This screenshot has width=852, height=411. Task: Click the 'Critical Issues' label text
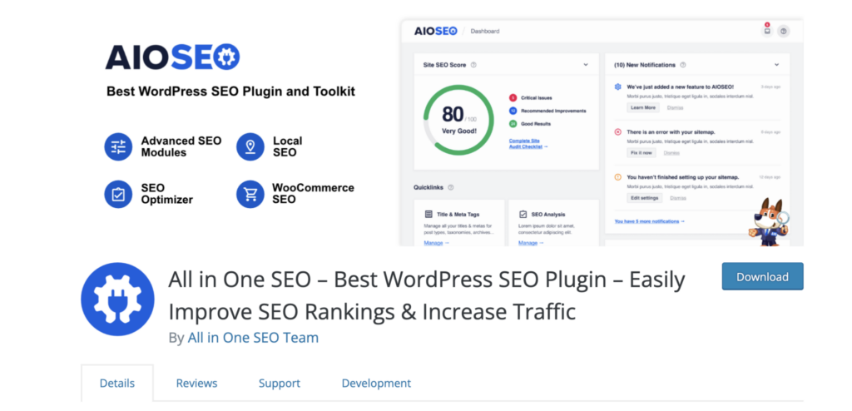coord(537,98)
